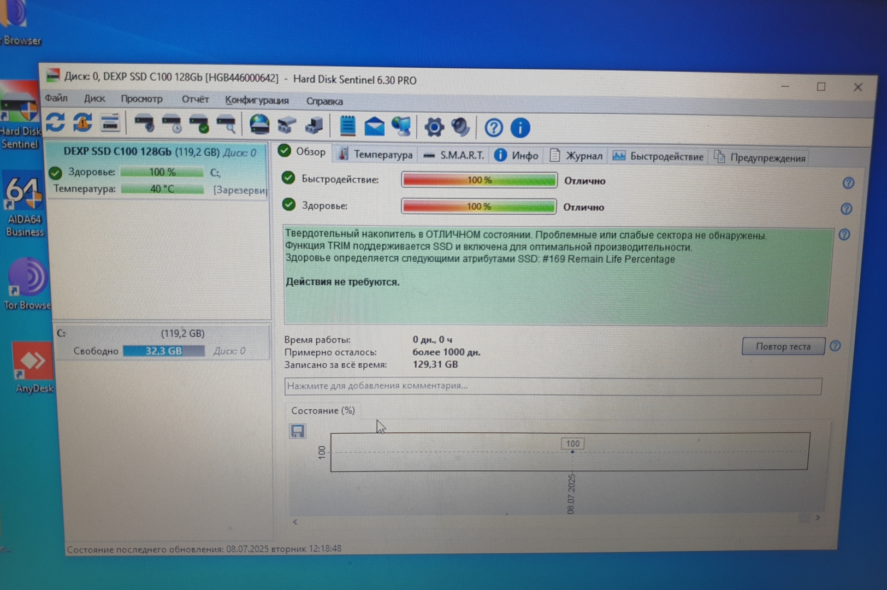Click help icon beside Быстродействие row
887x590 pixels.
[x=848, y=183]
